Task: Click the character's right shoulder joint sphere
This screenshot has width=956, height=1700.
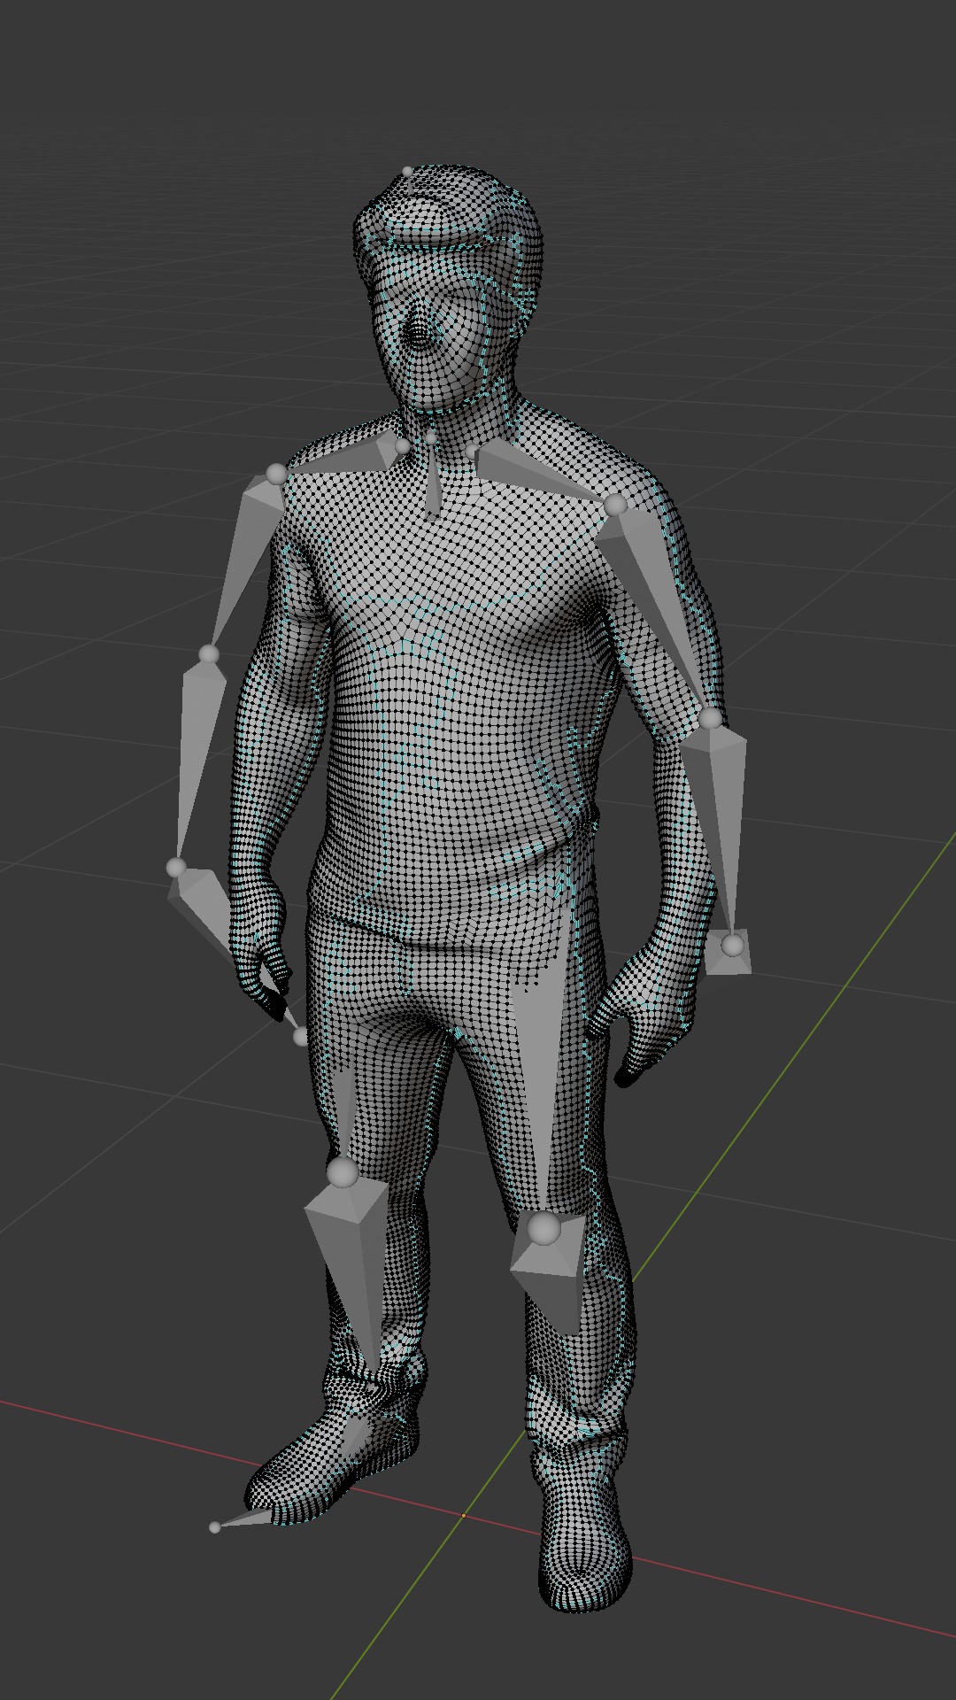Action: coord(277,474)
